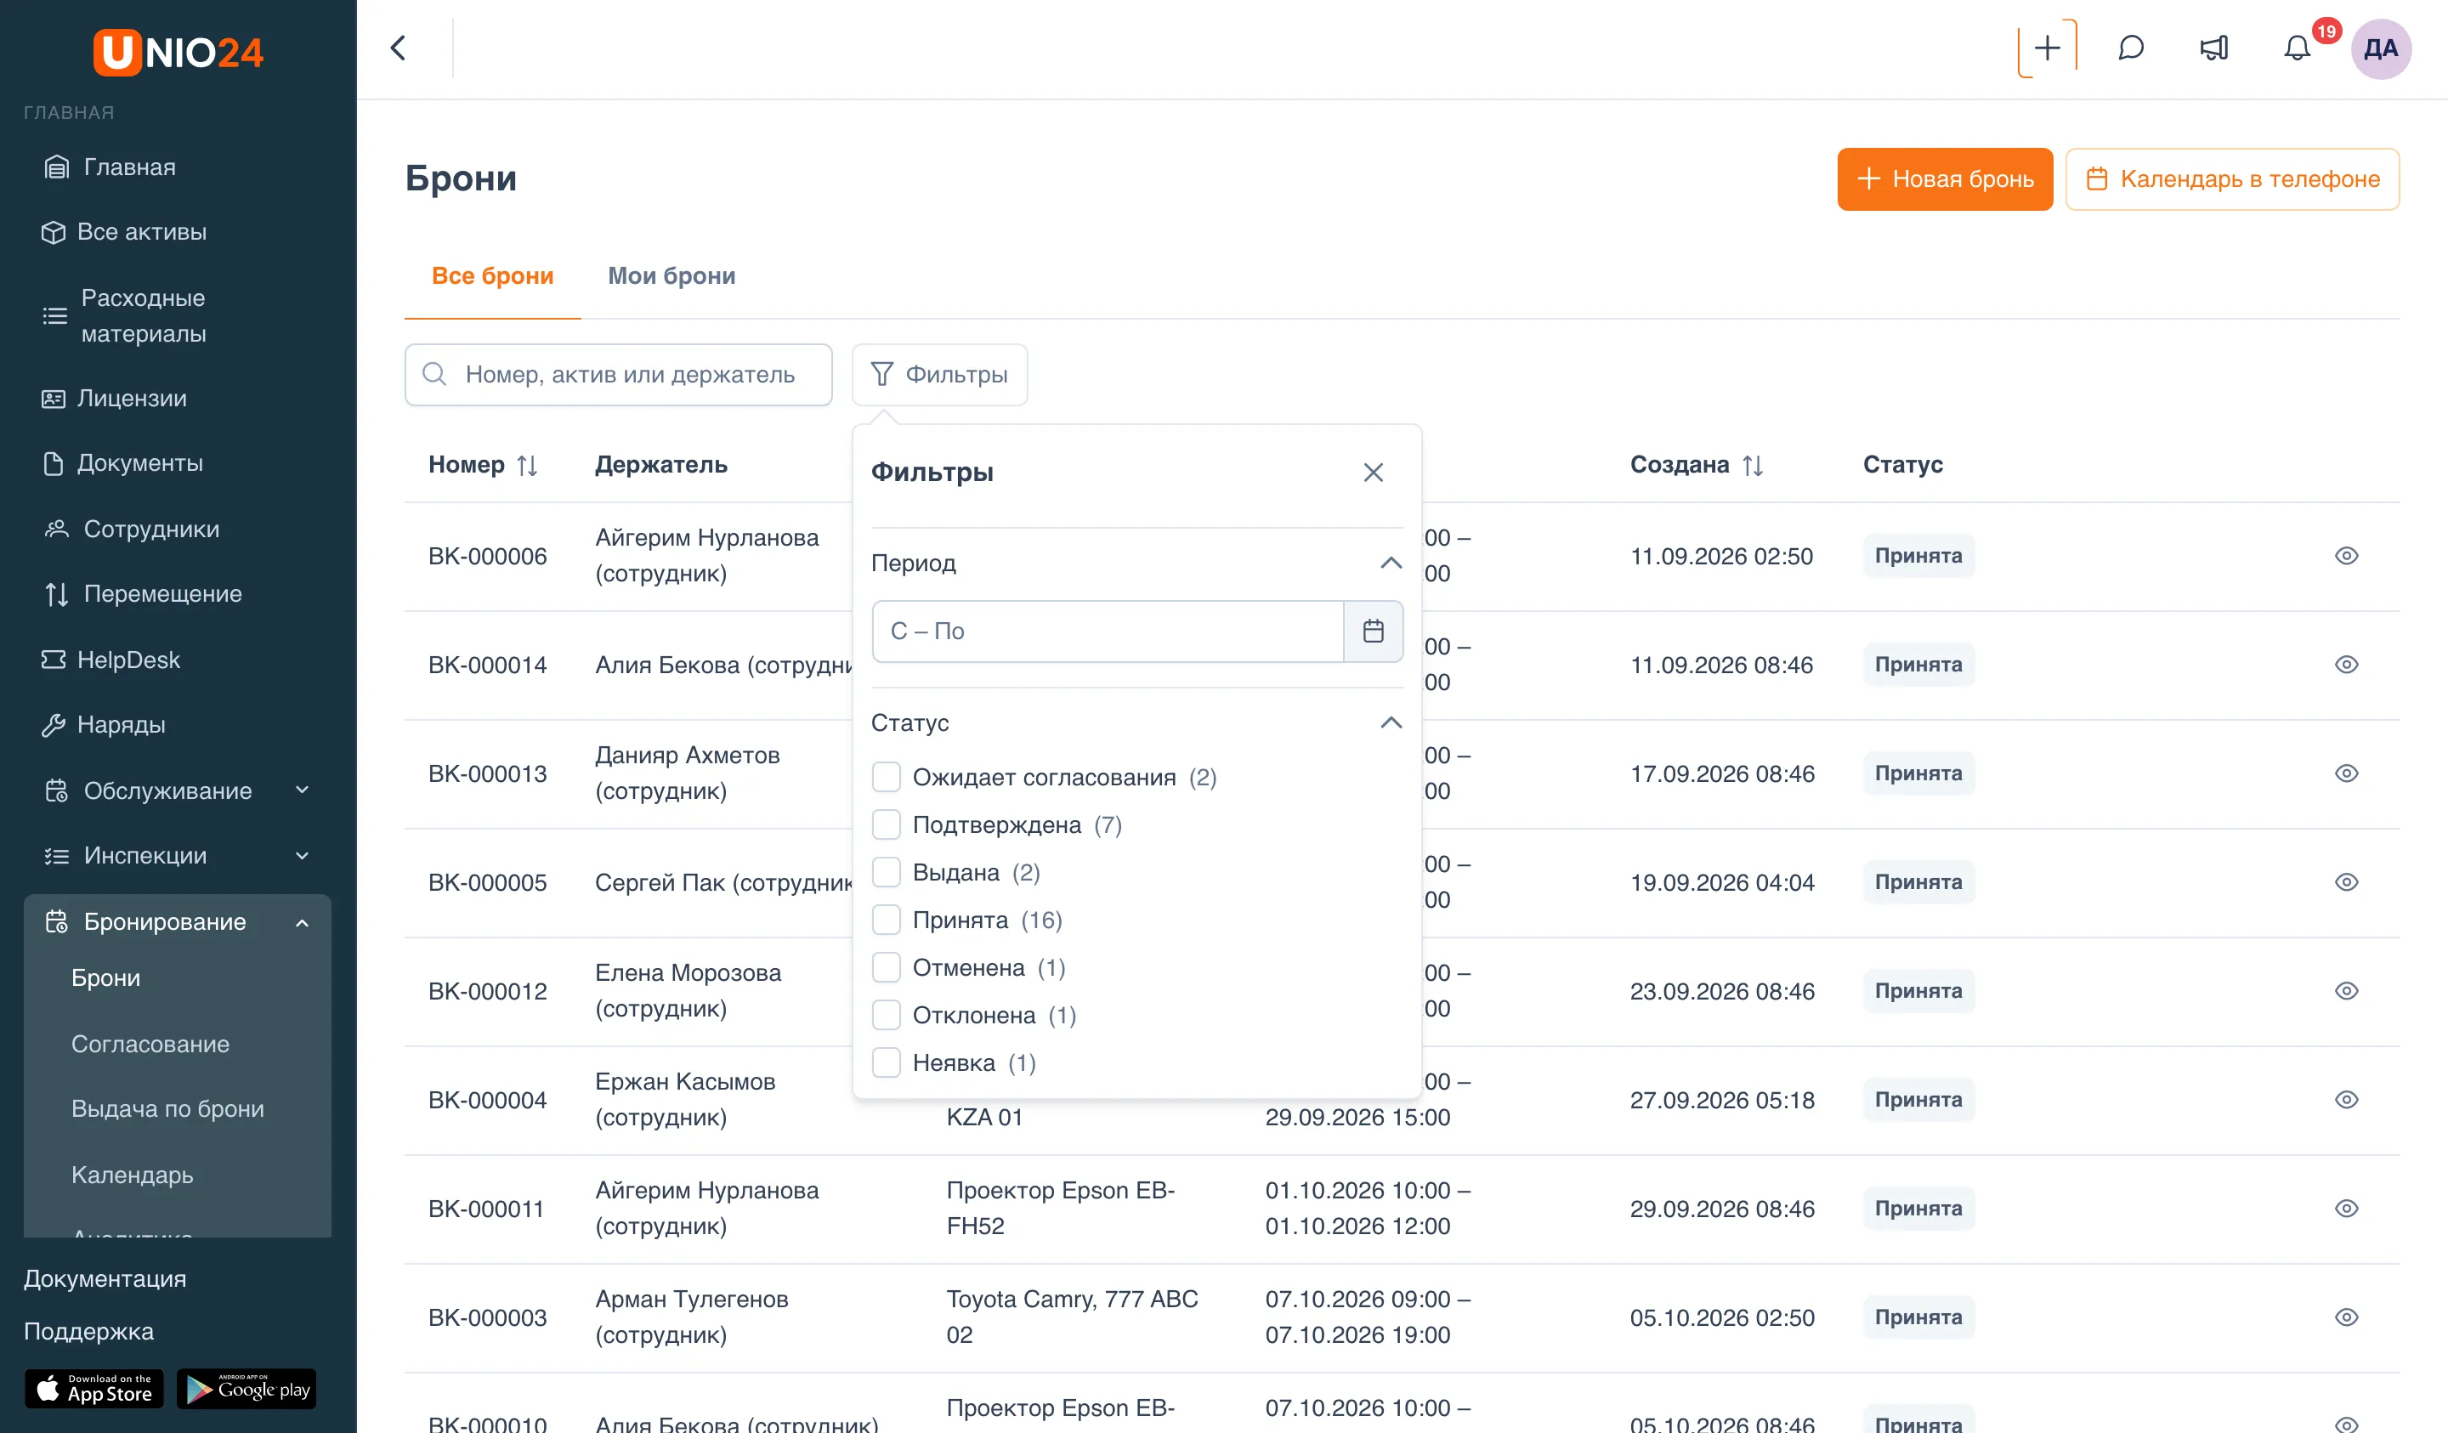The height and width of the screenshot is (1433, 2448).
Task: View booking BK-000011 with eye icon
Action: [2346, 1209]
